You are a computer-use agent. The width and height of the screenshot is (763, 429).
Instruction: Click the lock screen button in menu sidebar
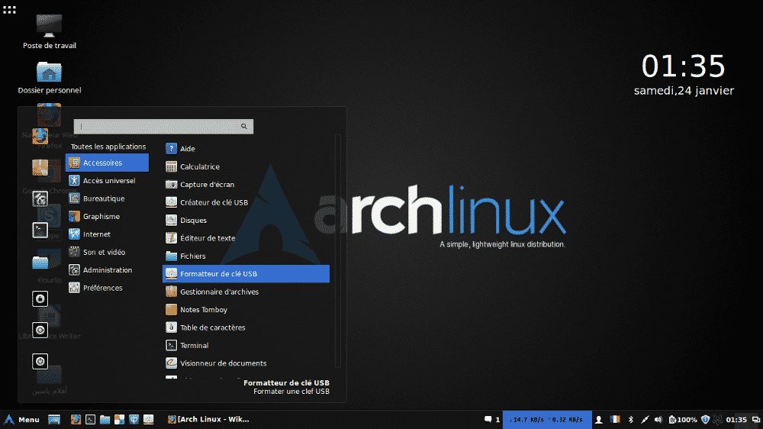click(40, 298)
